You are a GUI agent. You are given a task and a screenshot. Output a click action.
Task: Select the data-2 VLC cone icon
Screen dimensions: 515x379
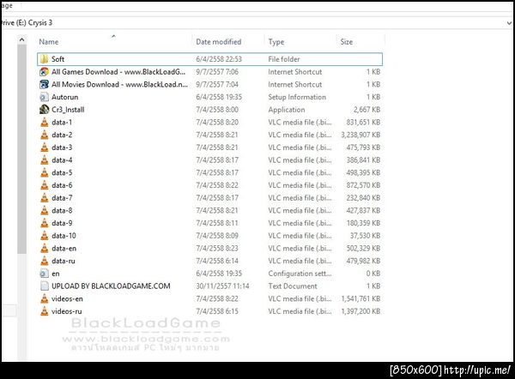(44, 135)
